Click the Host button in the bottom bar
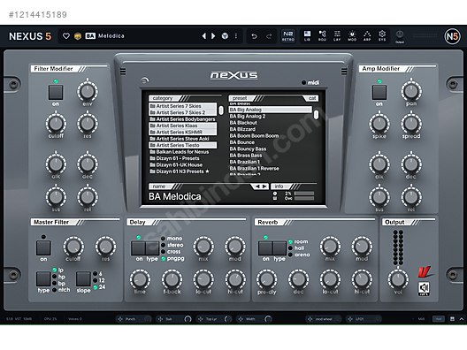Screen dimensions: 467x350 439,319
